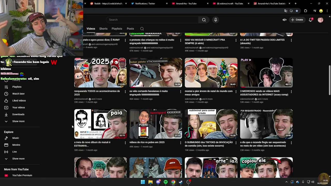Screen dimensions: 331x186
Task: Open the account avatar menu
Action: (320, 20)
